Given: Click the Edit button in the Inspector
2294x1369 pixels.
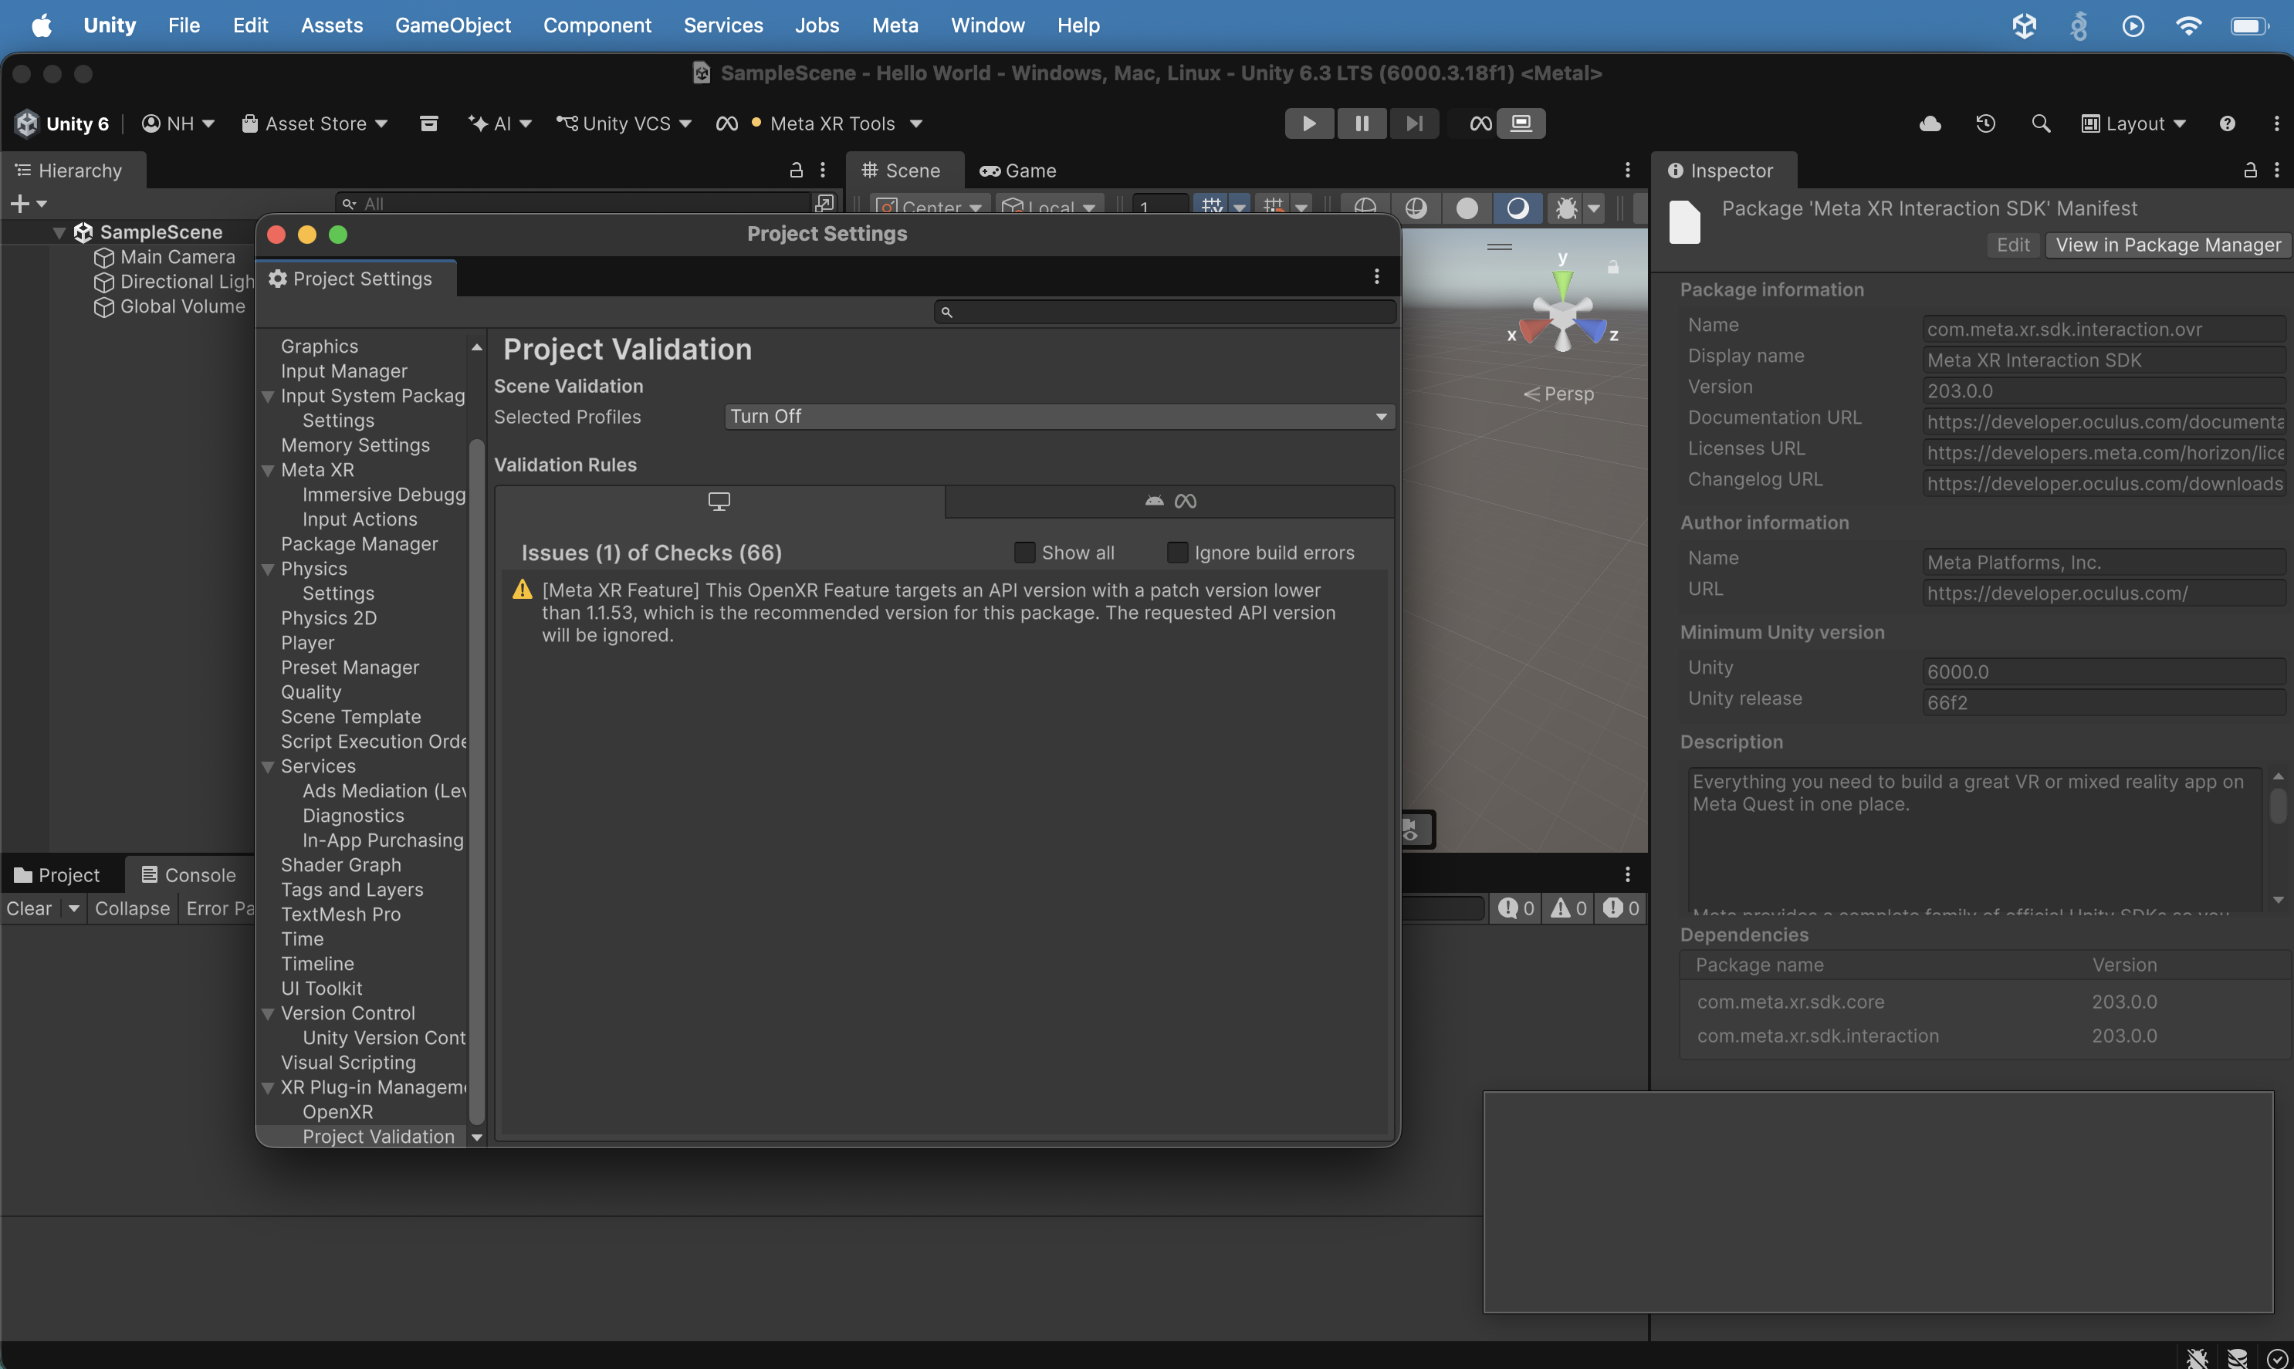Looking at the screenshot, I should pyautogui.click(x=2012, y=245).
